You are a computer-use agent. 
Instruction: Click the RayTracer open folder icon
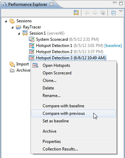(x=19, y=27)
